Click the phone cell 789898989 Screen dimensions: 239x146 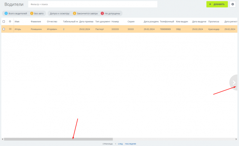tap(165, 29)
